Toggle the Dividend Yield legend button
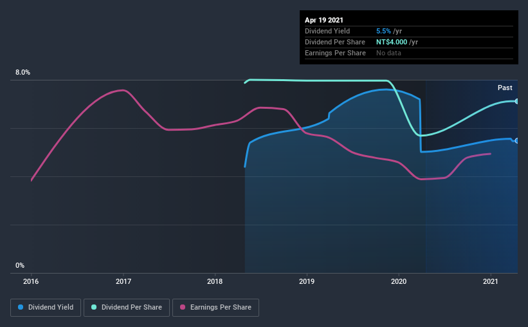Image resolution: width=528 pixels, height=327 pixels. pyautogui.click(x=46, y=308)
